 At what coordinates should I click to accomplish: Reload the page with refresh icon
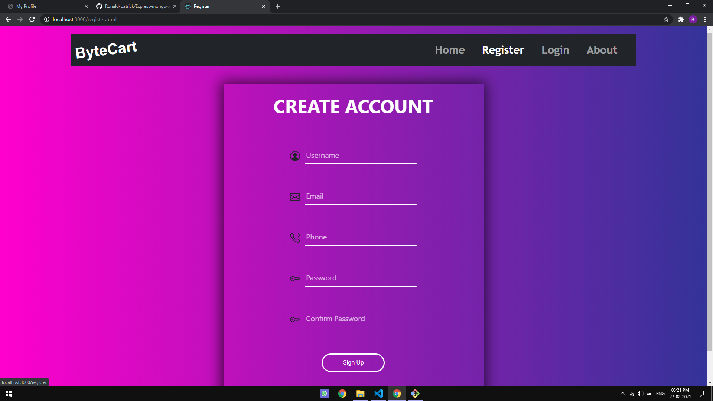(32, 19)
